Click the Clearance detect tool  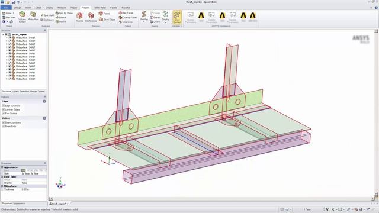(x=126, y=22)
